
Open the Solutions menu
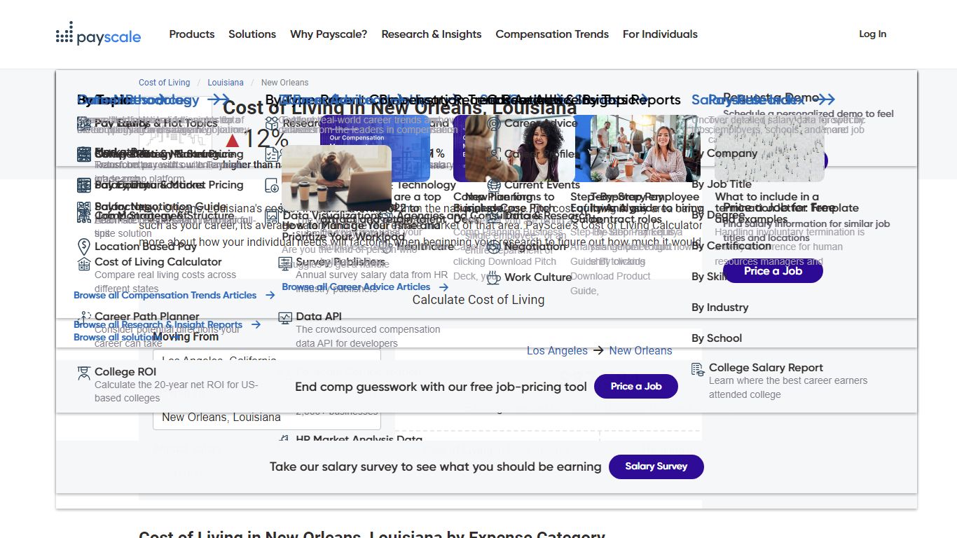tap(252, 34)
